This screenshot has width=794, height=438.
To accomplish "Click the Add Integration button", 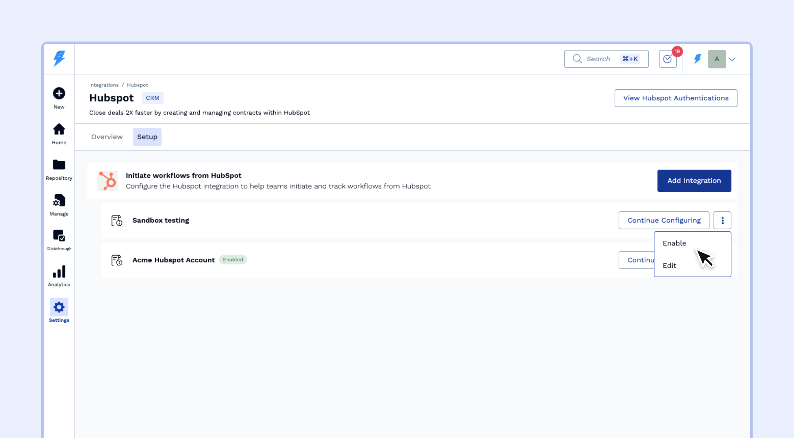I will click(x=694, y=181).
